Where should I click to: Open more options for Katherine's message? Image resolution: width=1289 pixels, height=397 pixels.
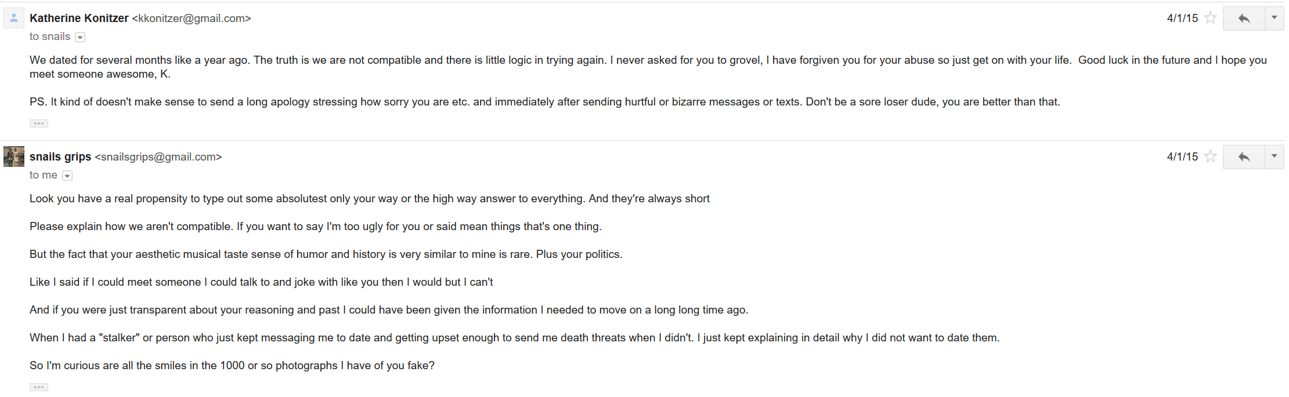tap(1274, 19)
